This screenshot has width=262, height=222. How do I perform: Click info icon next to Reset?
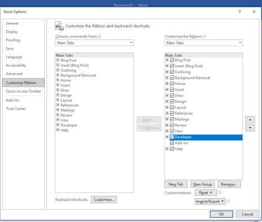click(x=219, y=193)
